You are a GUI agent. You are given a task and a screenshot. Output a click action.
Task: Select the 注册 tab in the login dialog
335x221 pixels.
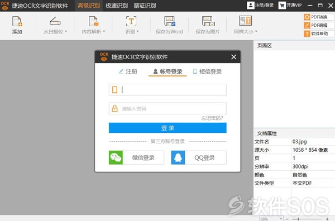tap(128, 71)
